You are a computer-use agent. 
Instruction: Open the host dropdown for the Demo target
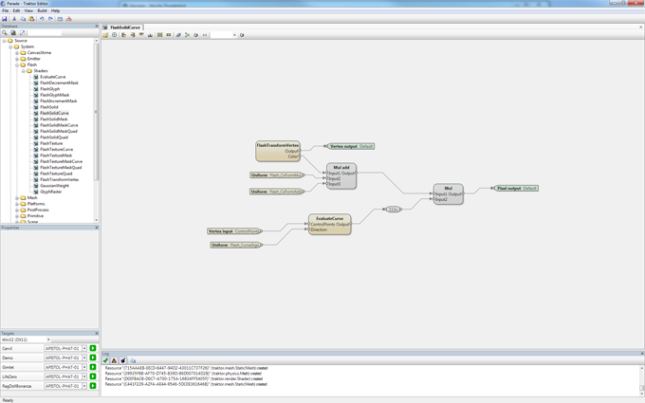[x=83, y=358]
